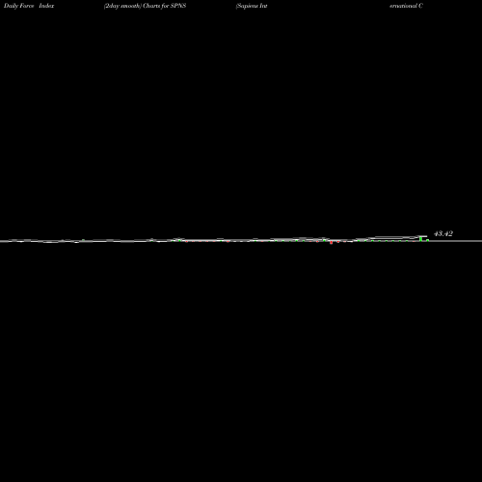Click the '(2day smooth) Charts for SPNS' text
The image size is (482, 482).
pyautogui.click(x=145, y=6)
